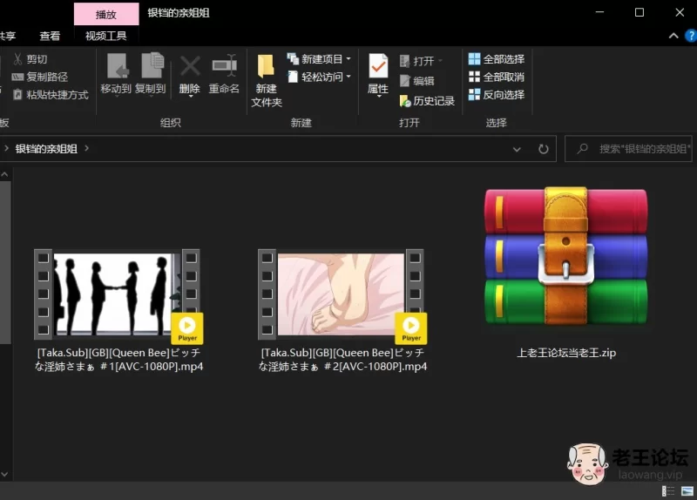Switch to details view in the status bar

point(668,490)
